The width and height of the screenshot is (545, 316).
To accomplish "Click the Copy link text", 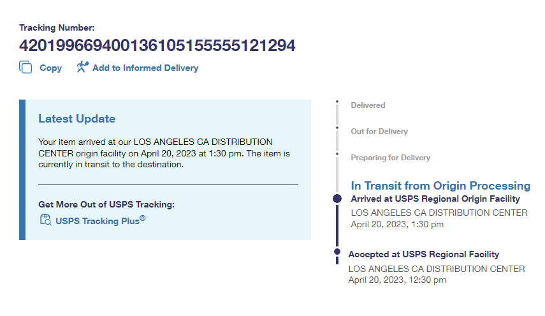I will 50,68.
